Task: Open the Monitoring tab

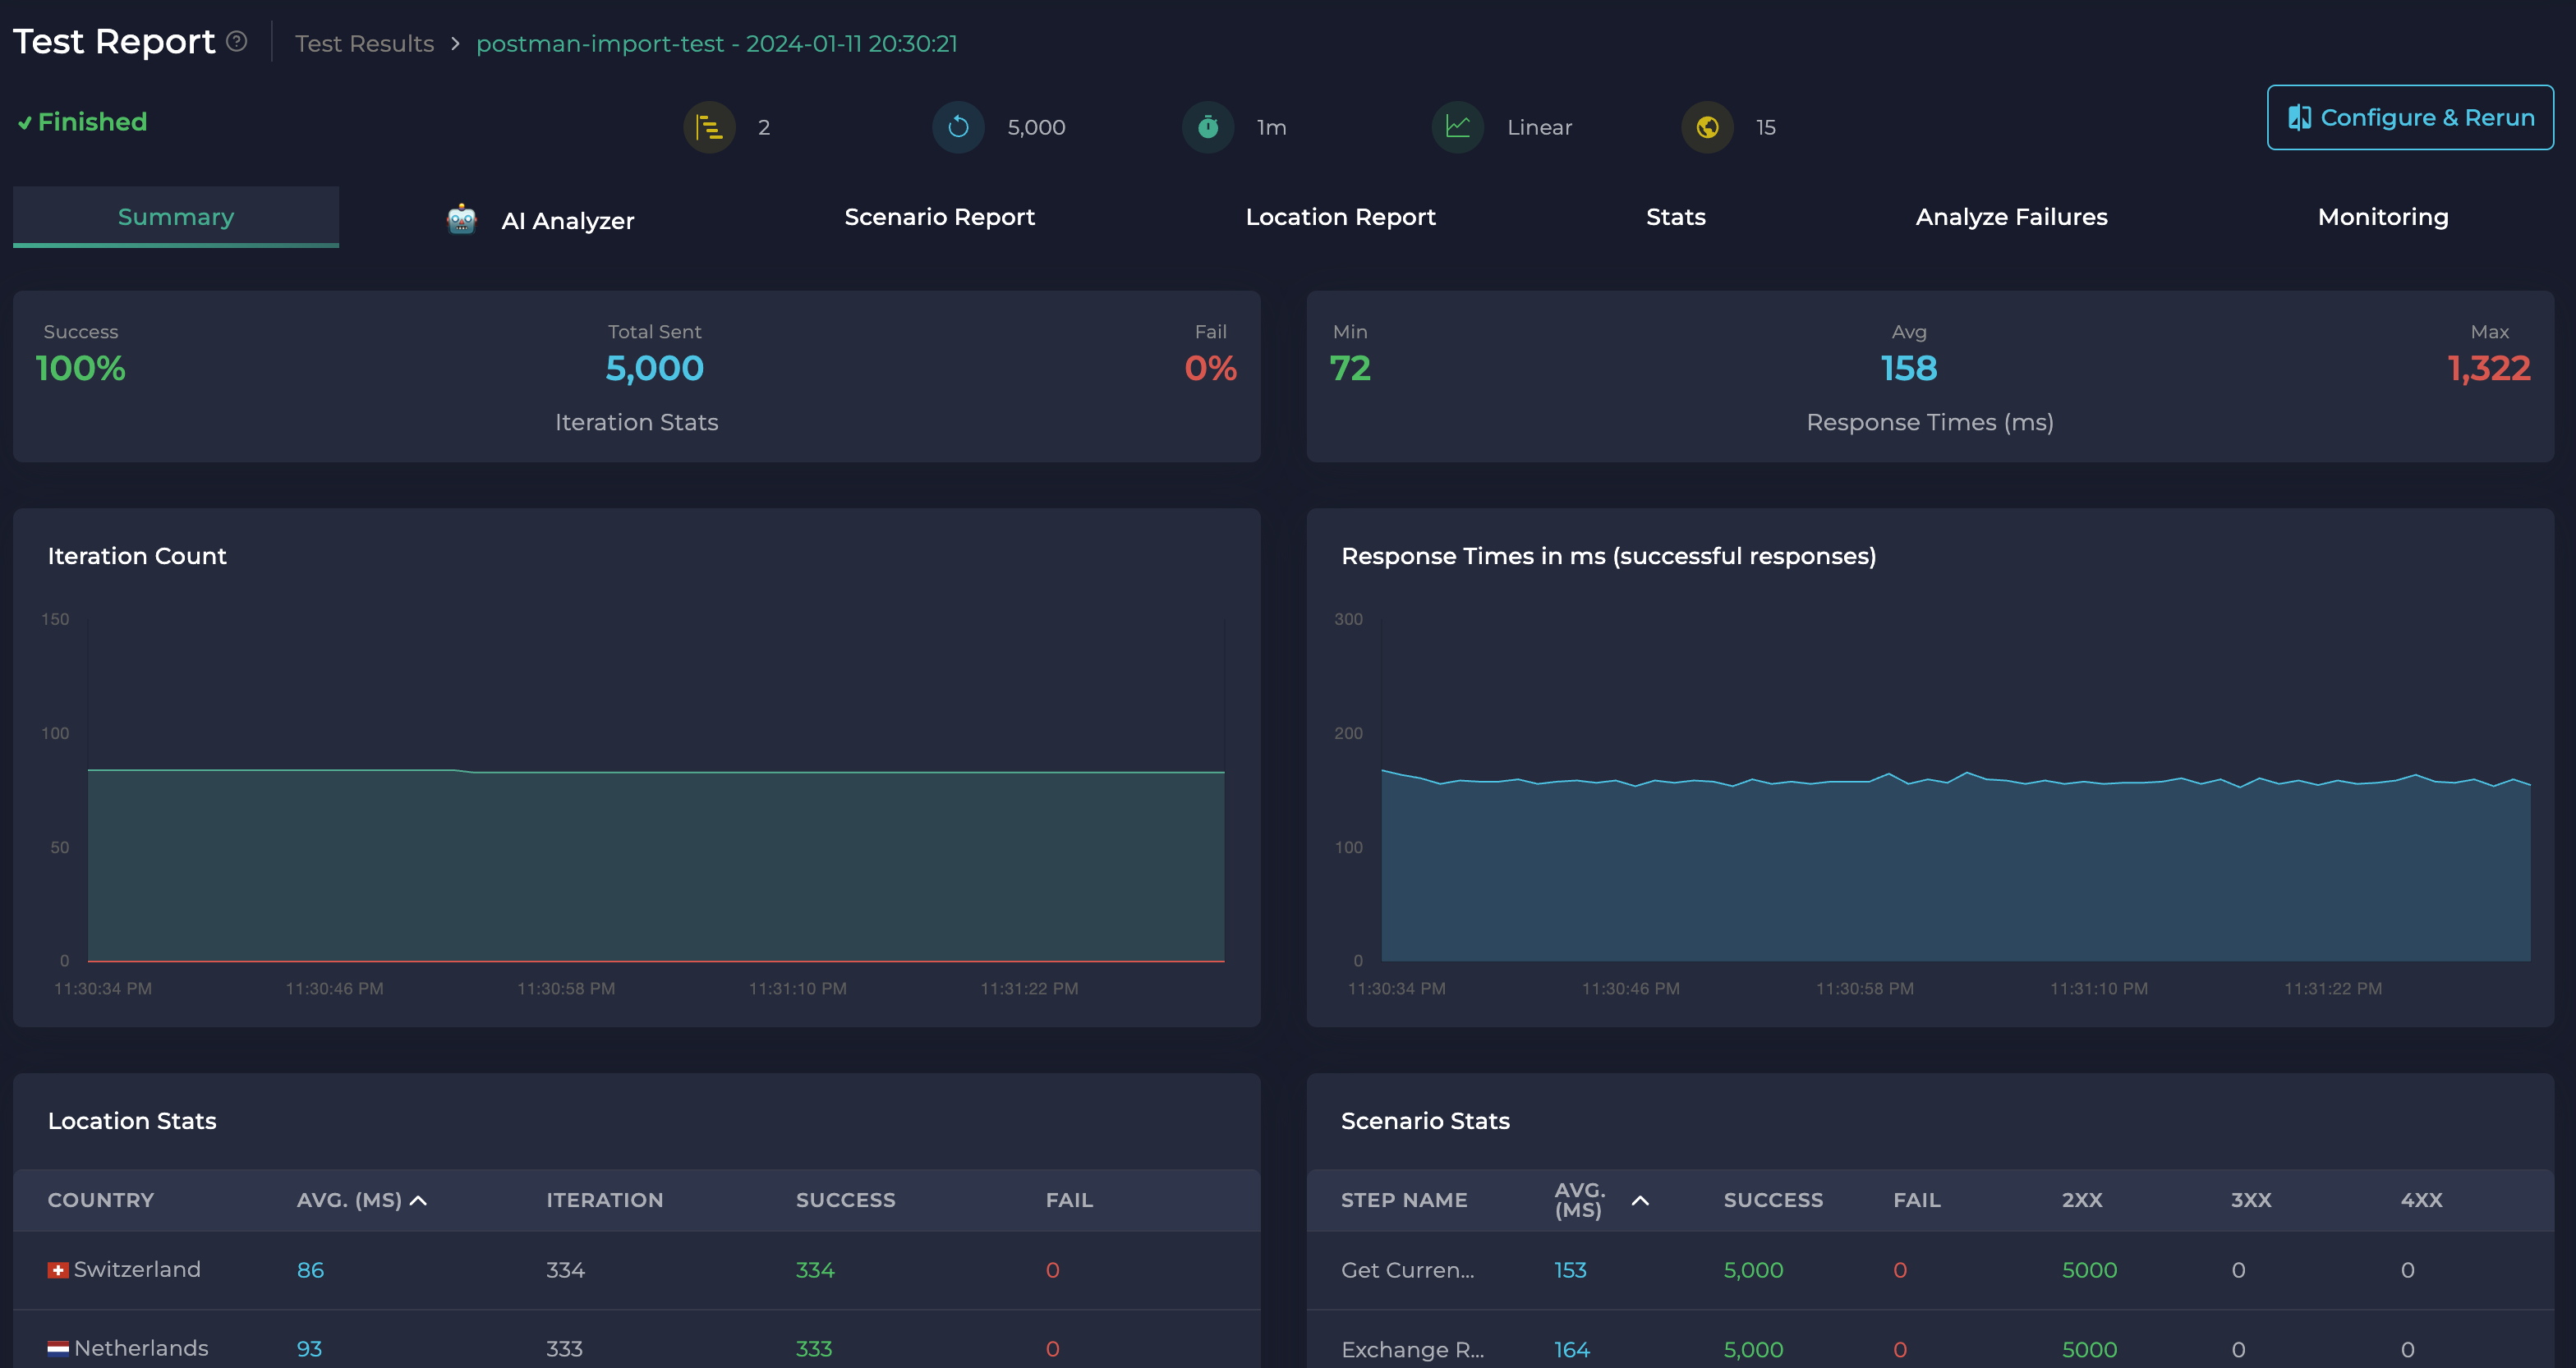Action: pyautogui.click(x=2383, y=216)
